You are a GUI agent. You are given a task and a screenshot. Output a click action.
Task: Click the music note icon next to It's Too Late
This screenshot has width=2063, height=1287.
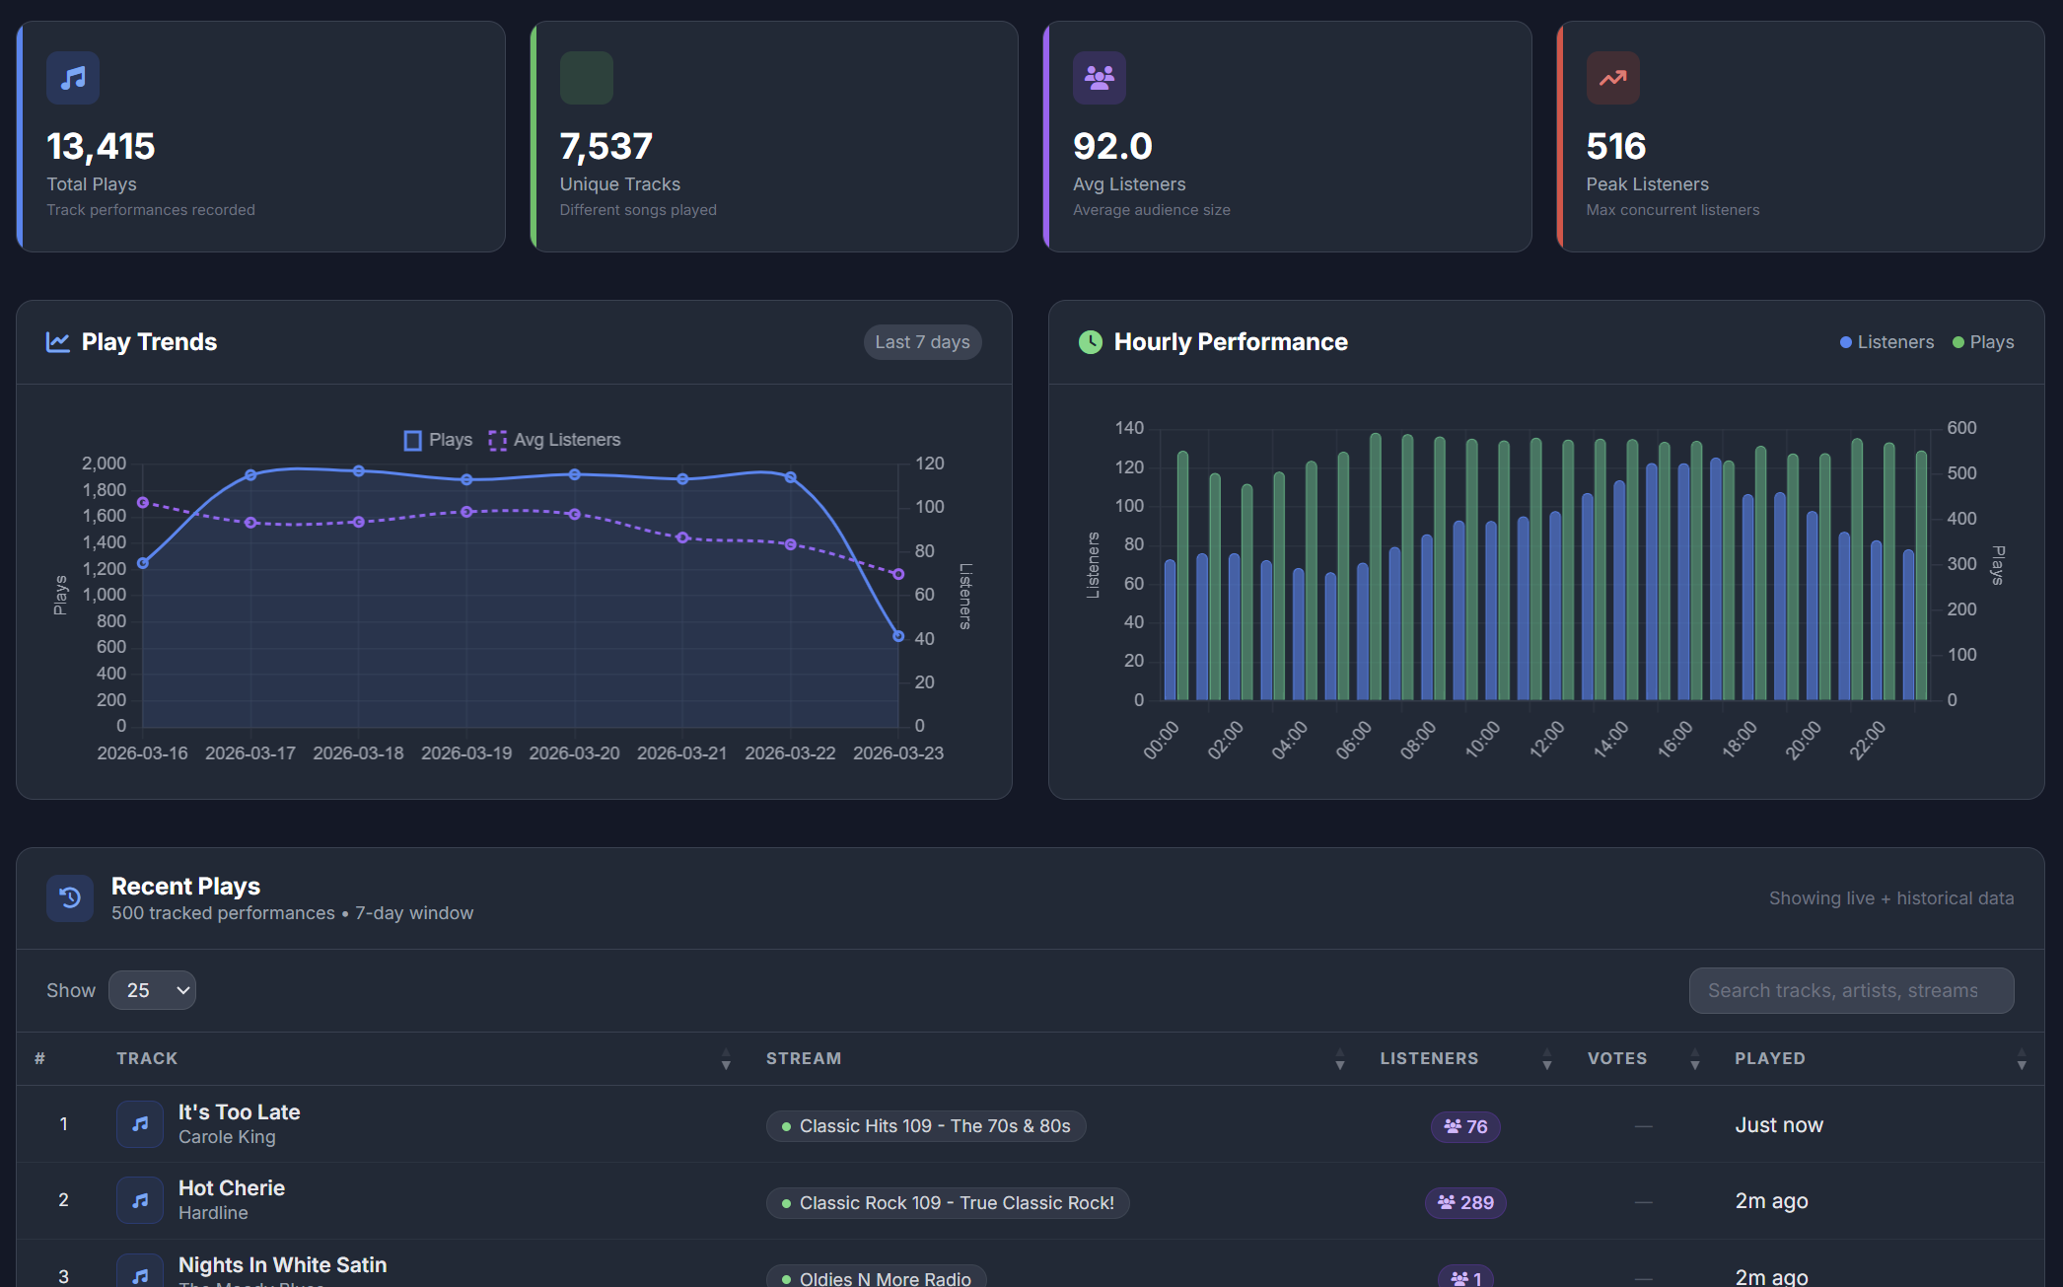[x=139, y=1123]
